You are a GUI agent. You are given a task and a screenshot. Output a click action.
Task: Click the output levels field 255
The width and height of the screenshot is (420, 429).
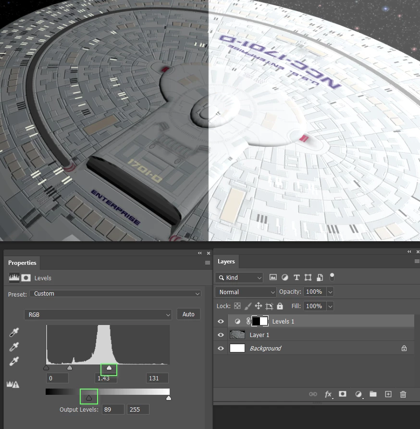click(138, 409)
